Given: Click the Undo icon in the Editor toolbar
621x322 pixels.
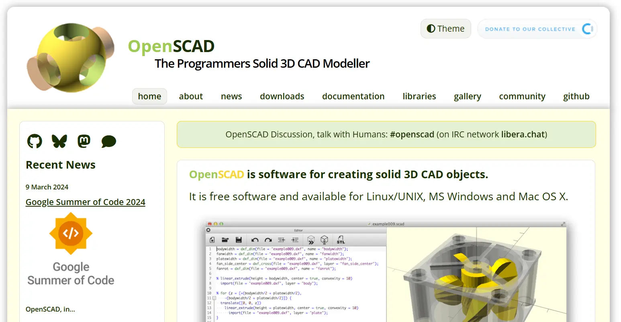Looking at the screenshot, I should [x=254, y=239].
